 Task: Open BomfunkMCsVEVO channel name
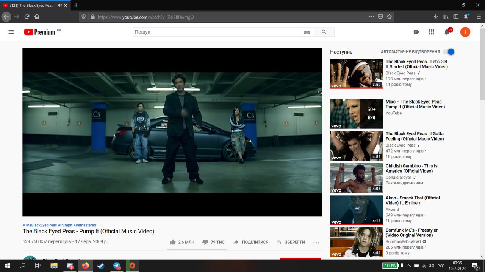[403, 241]
